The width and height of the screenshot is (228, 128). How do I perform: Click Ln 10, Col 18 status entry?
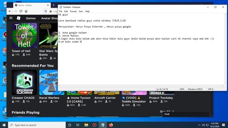(162, 89)
